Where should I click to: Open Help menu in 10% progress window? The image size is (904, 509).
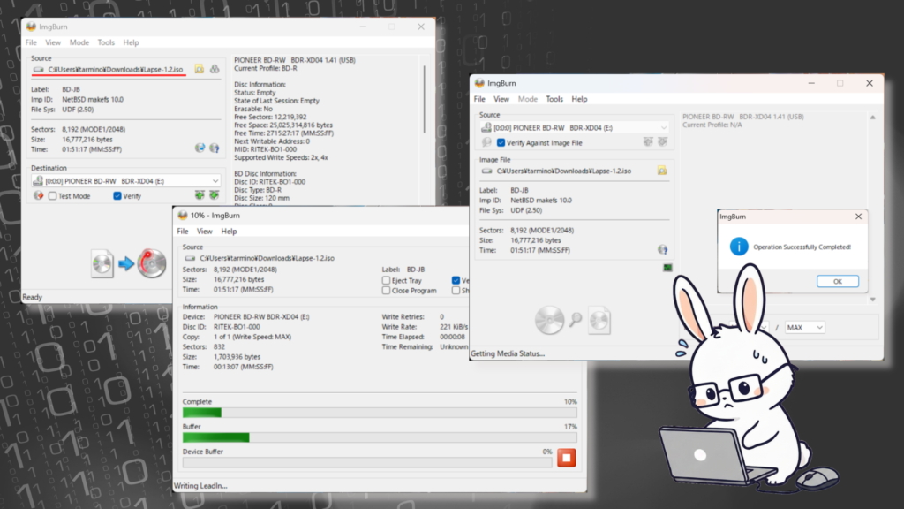[229, 231]
